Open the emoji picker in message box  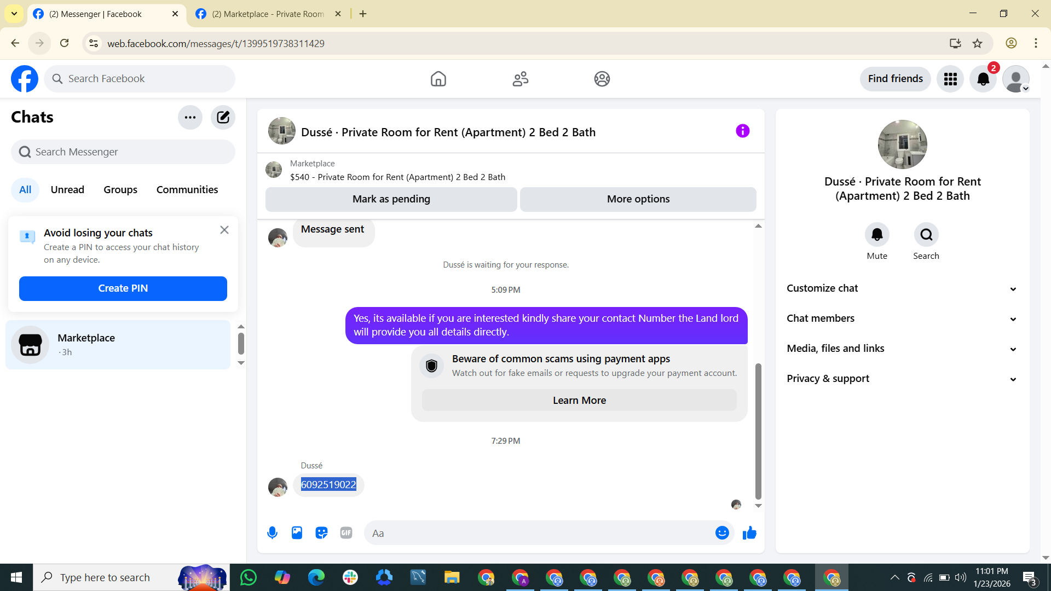point(722,533)
